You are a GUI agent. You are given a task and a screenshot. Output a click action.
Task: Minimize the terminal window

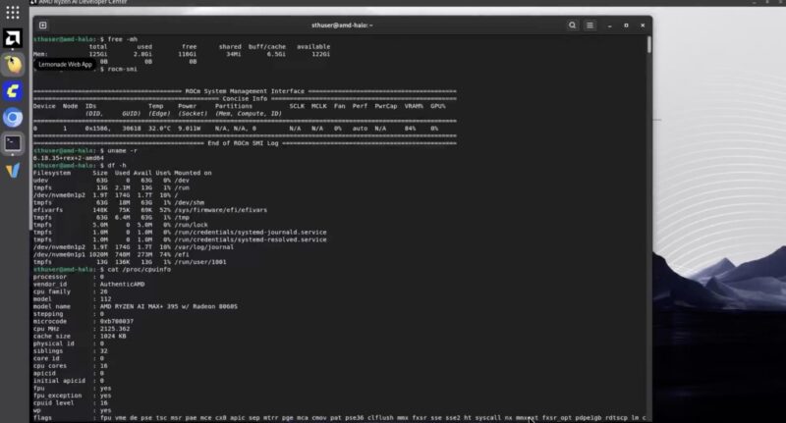[x=609, y=26]
